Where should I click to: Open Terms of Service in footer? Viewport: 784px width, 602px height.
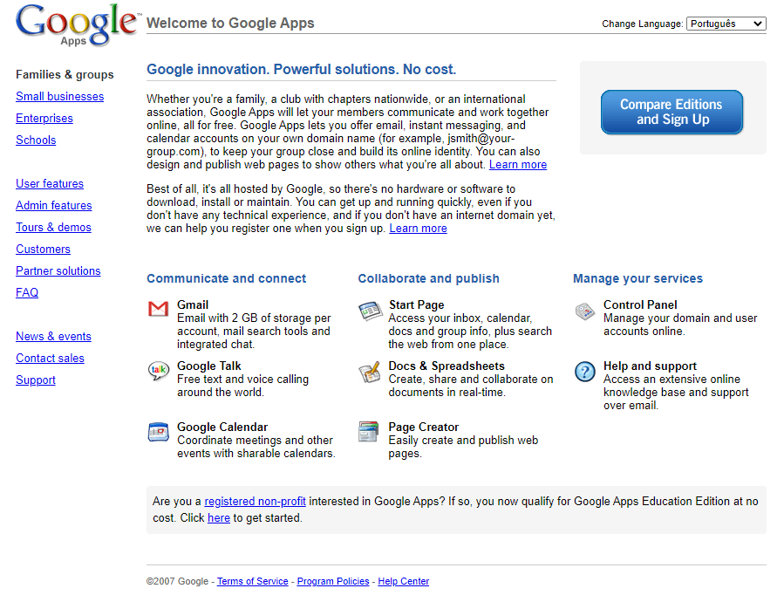pos(252,582)
